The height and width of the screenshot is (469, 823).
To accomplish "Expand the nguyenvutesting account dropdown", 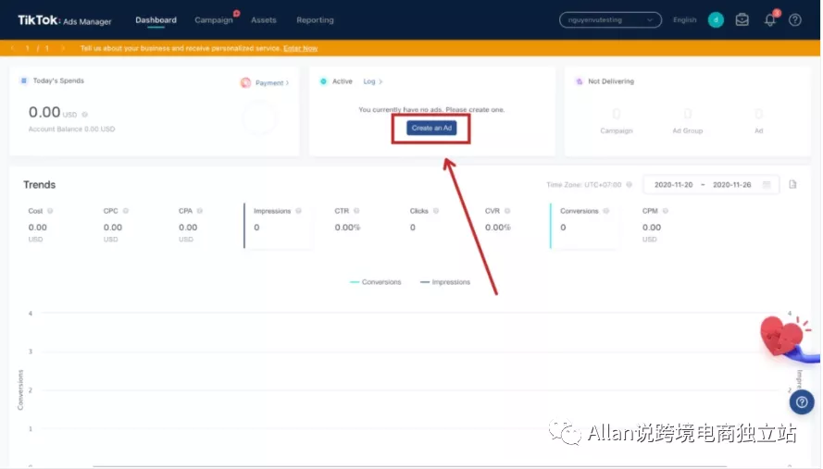I will coord(610,20).
